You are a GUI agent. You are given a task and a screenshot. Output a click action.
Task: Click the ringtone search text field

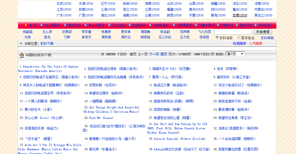(x=233, y=32)
